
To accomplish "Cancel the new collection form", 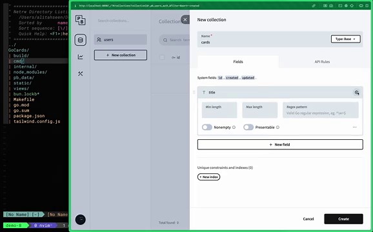I will pyautogui.click(x=308, y=219).
